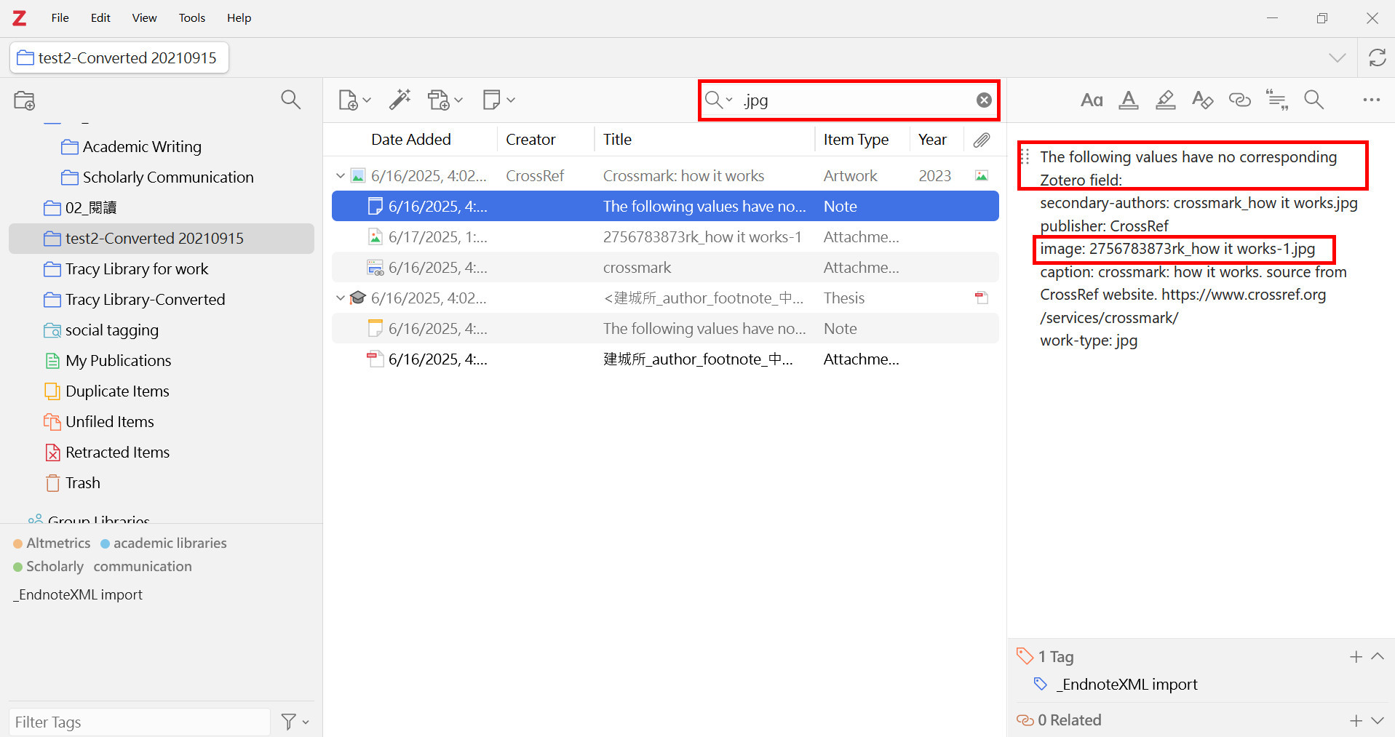This screenshot has width=1395, height=737.
Task: Sort by attachment paperclip column
Action: tap(982, 140)
